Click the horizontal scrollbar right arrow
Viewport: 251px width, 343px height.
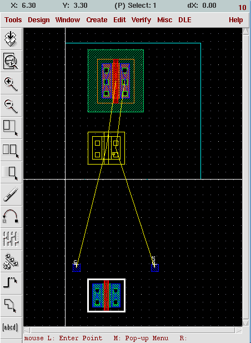(239, 330)
